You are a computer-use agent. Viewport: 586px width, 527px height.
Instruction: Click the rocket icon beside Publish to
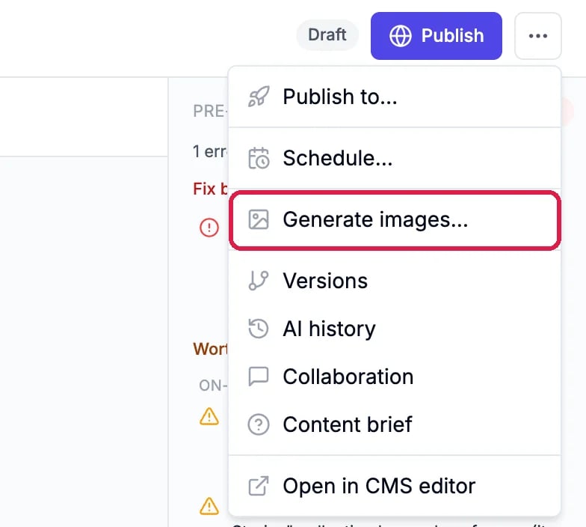point(259,97)
